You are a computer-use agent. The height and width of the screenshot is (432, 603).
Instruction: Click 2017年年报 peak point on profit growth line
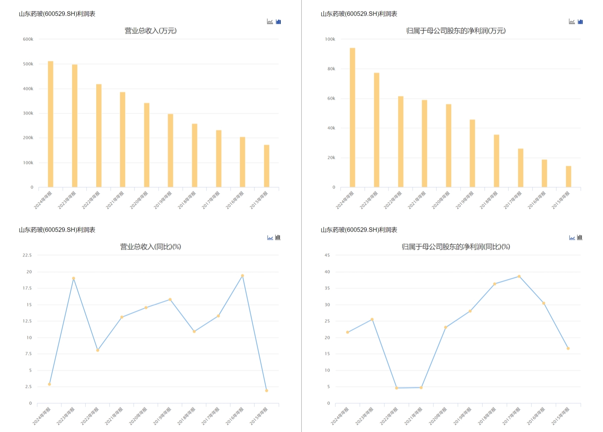[x=519, y=276]
